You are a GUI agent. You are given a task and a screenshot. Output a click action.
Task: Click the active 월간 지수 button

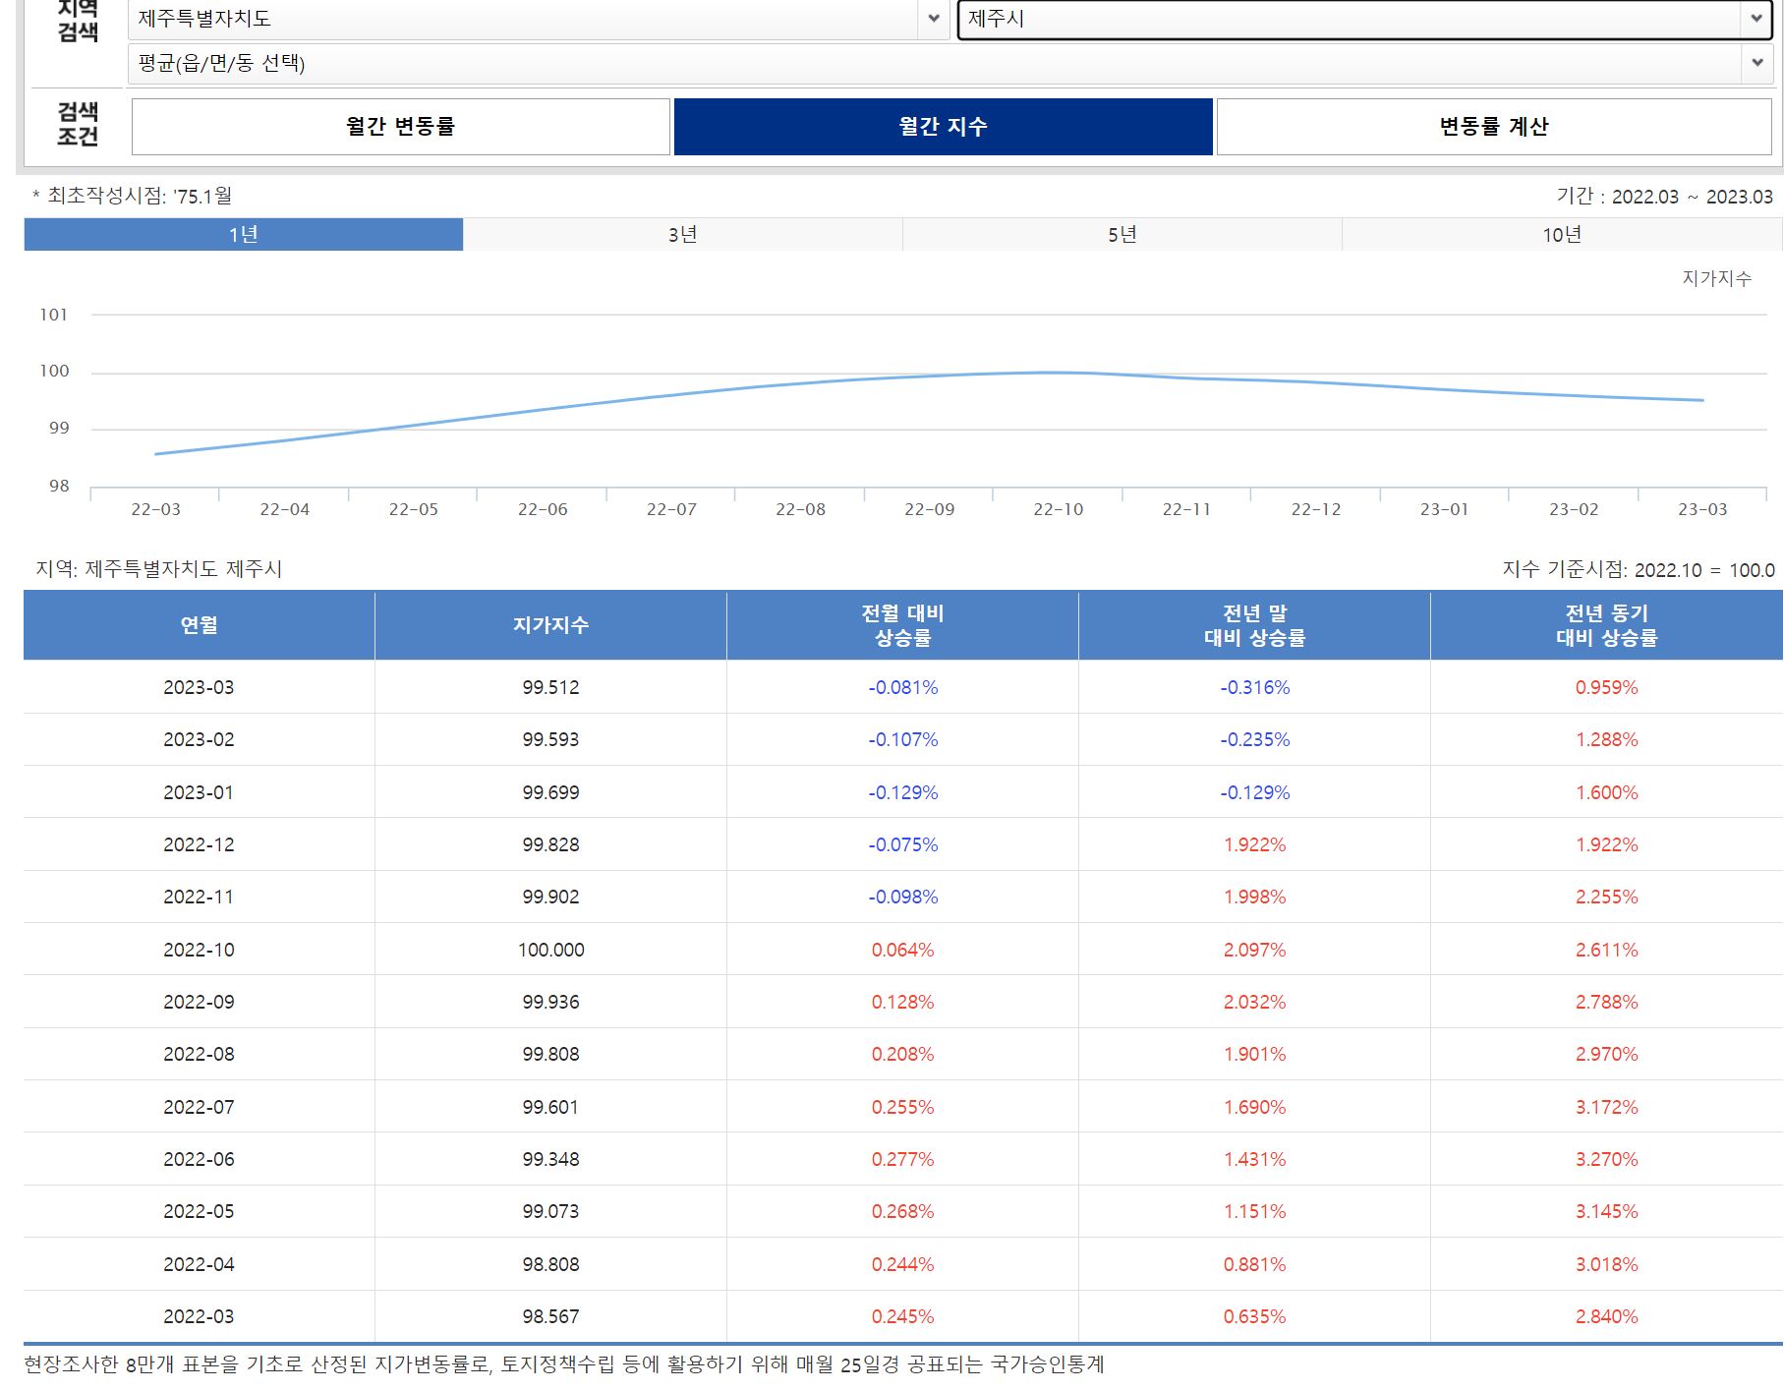(x=944, y=127)
